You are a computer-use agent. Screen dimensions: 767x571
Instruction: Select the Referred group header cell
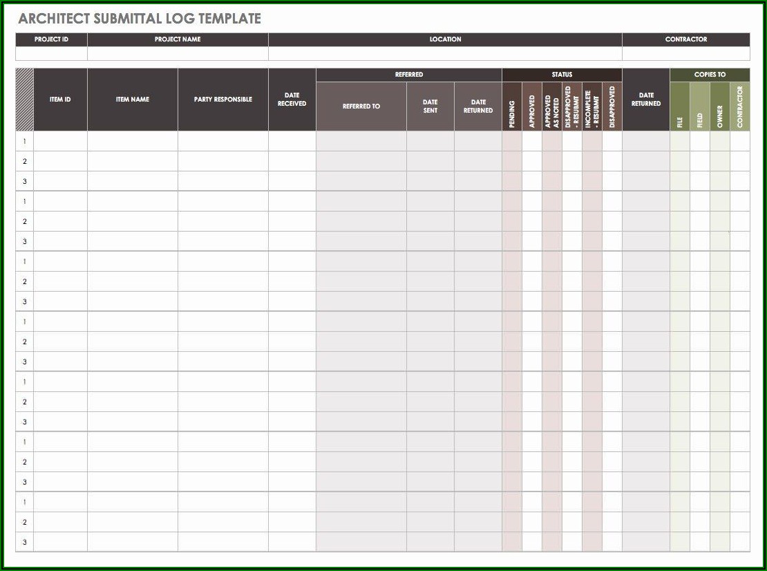tap(409, 75)
